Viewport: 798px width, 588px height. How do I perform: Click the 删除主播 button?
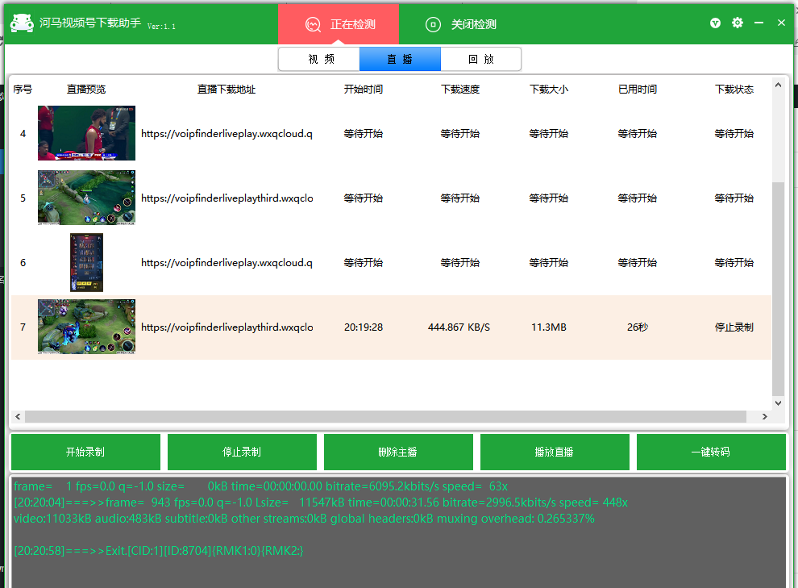pos(397,452)
